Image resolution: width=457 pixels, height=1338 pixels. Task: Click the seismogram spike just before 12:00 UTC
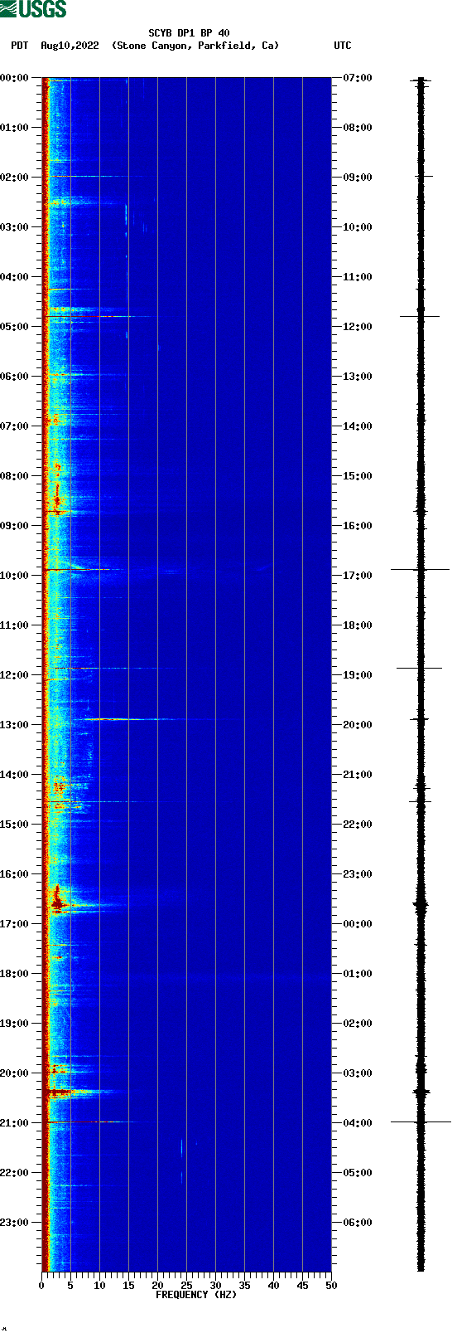pyautogui.click(x=420, y=316)
